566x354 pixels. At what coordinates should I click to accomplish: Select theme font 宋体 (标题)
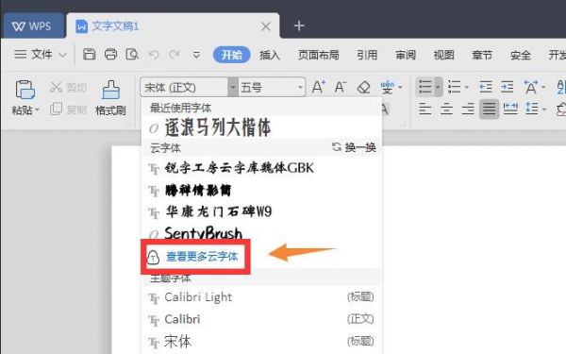(x=261, y=342)
